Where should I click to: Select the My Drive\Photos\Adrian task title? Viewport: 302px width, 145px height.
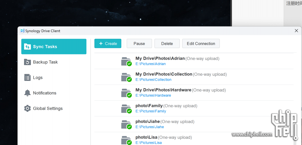pos(160,58)
